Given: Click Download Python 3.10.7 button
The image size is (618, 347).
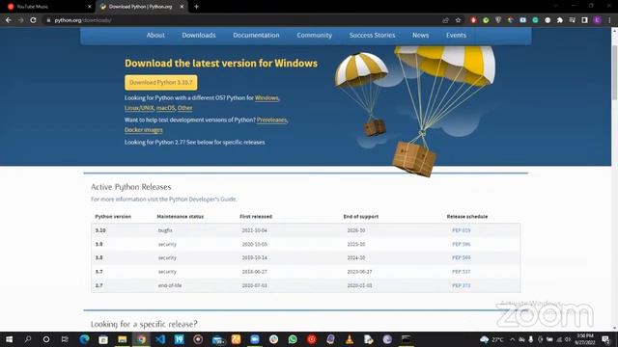Looking at the screenshot, I should click(x=161, y=83).
